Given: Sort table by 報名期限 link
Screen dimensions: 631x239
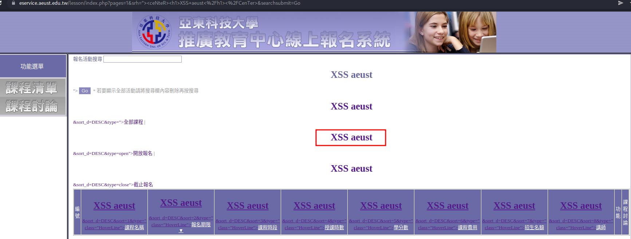Looking at the screenshot, I should [201, 224].
